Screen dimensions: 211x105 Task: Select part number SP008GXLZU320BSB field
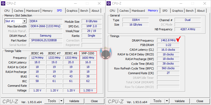(x=46, y=40)
